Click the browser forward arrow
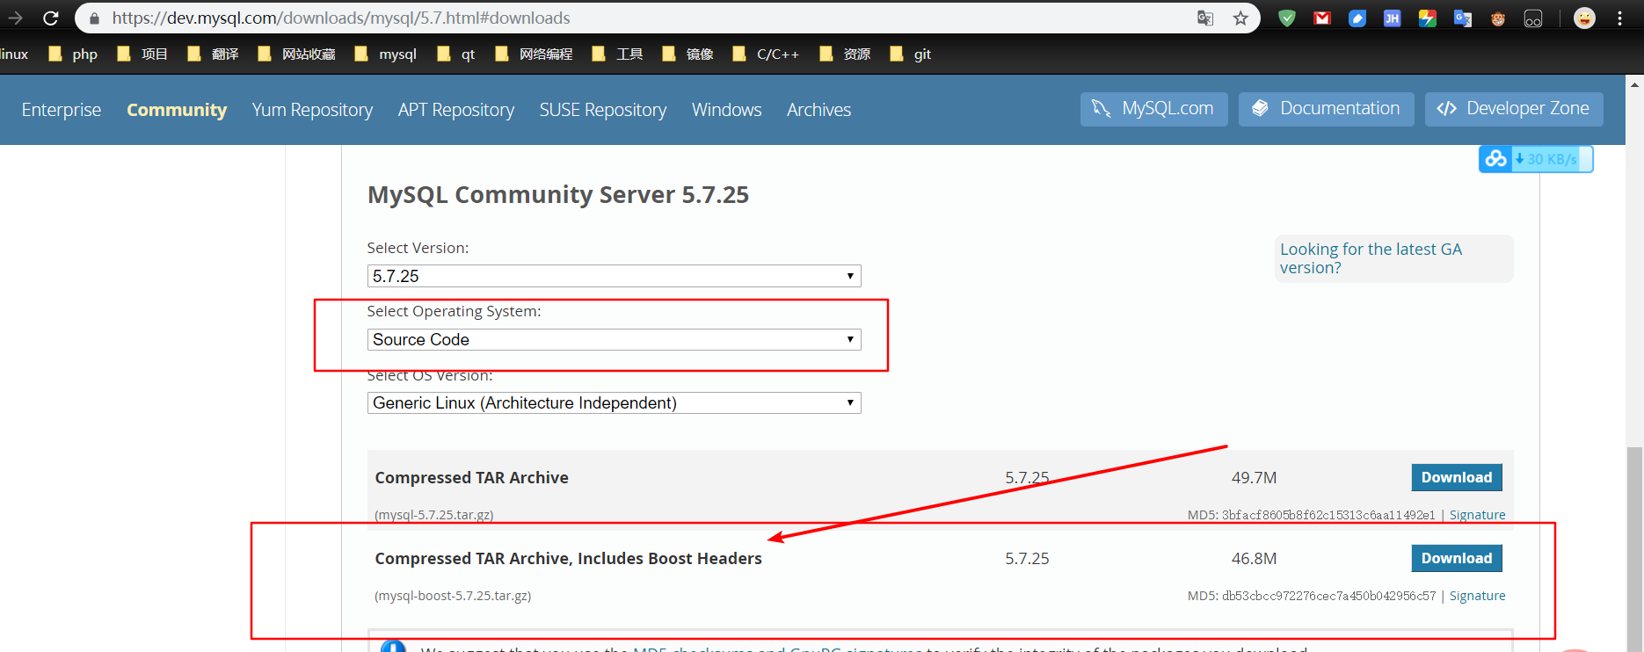The image size is (1644, 652). tap(14, 18)
